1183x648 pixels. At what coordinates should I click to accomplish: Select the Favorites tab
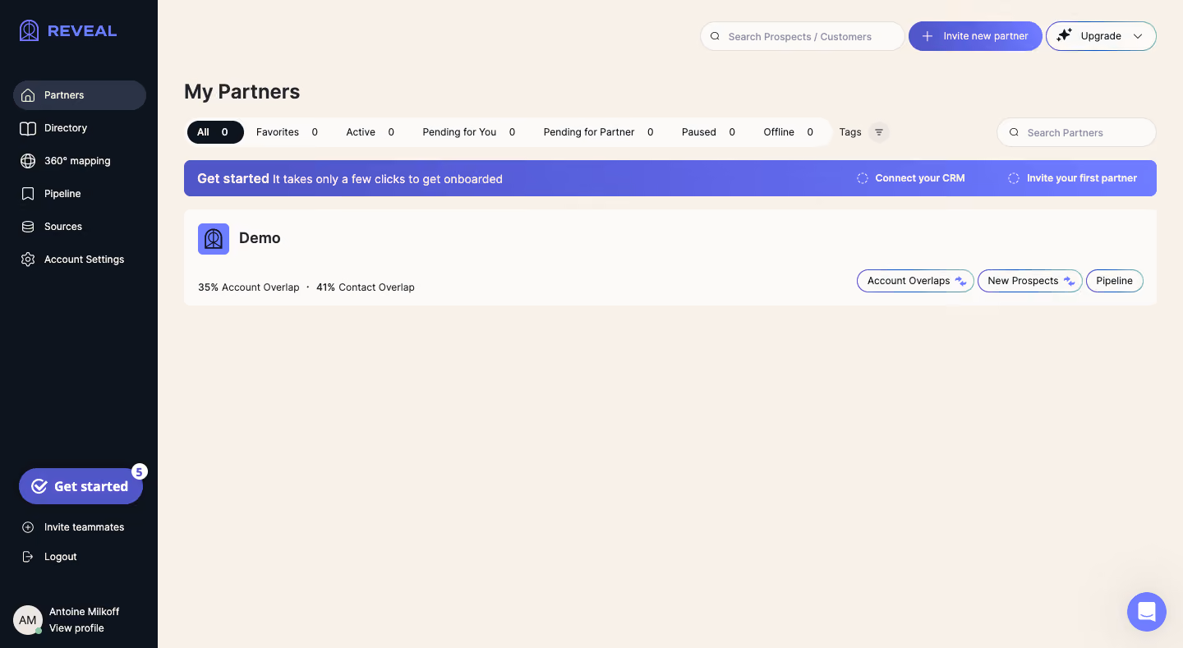287,132
